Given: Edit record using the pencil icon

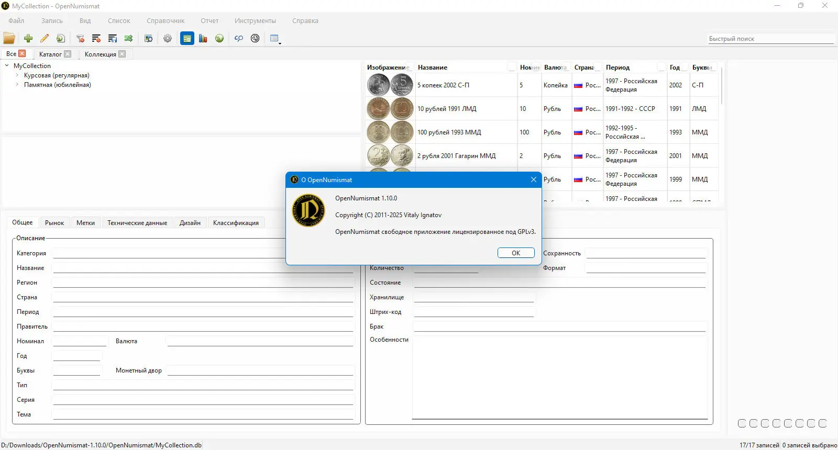Looking at the screenshot, I should 45,38.
